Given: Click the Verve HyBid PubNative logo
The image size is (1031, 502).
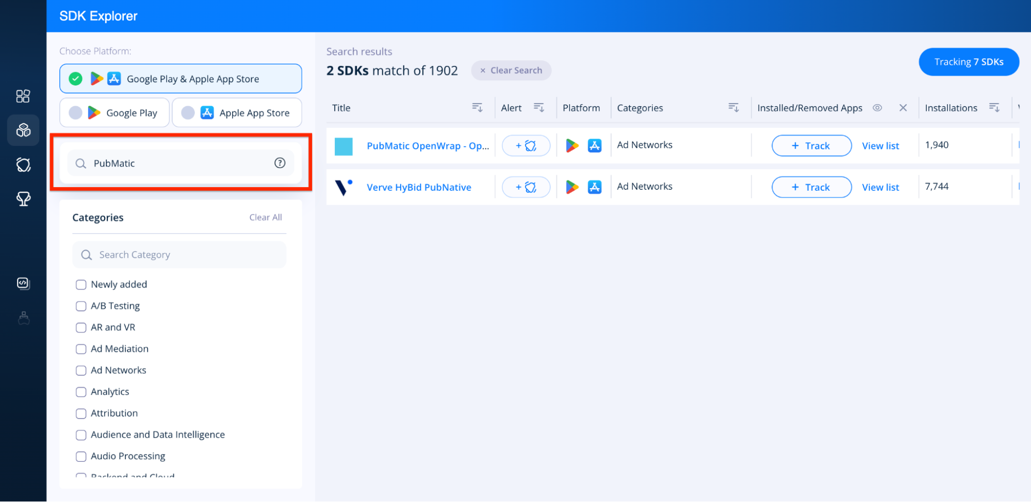Looking at the screenshot, I should (343, 187).
